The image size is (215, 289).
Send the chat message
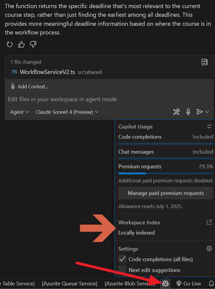coord(199,112)
